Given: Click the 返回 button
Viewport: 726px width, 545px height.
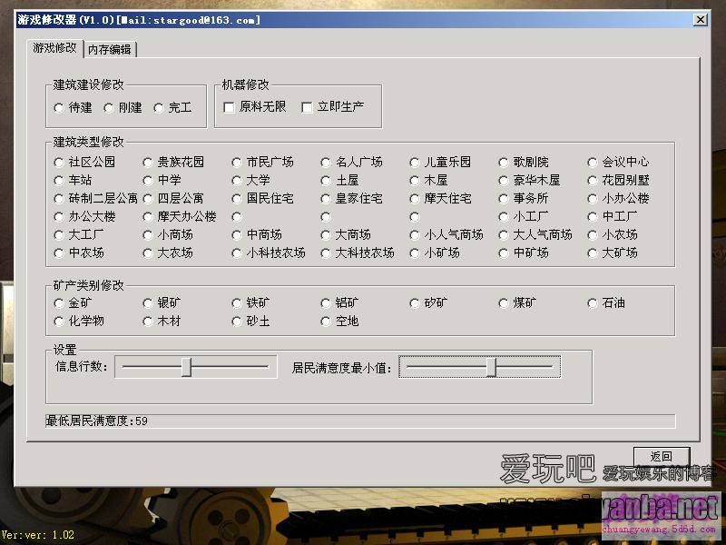Looking at the screenshot, I should point(661,456).
